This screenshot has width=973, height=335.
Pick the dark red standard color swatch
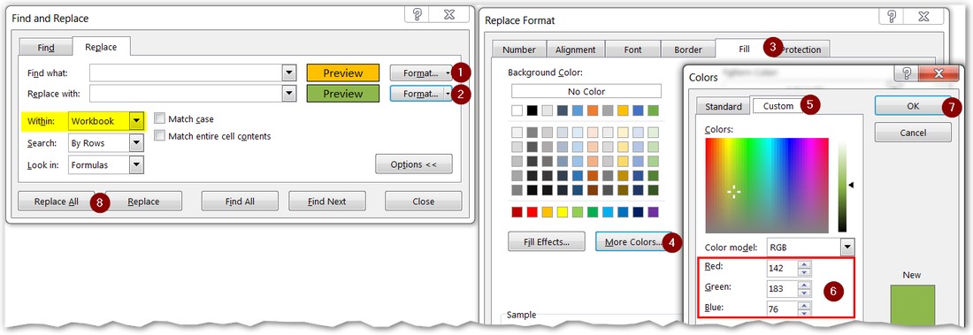517,212
